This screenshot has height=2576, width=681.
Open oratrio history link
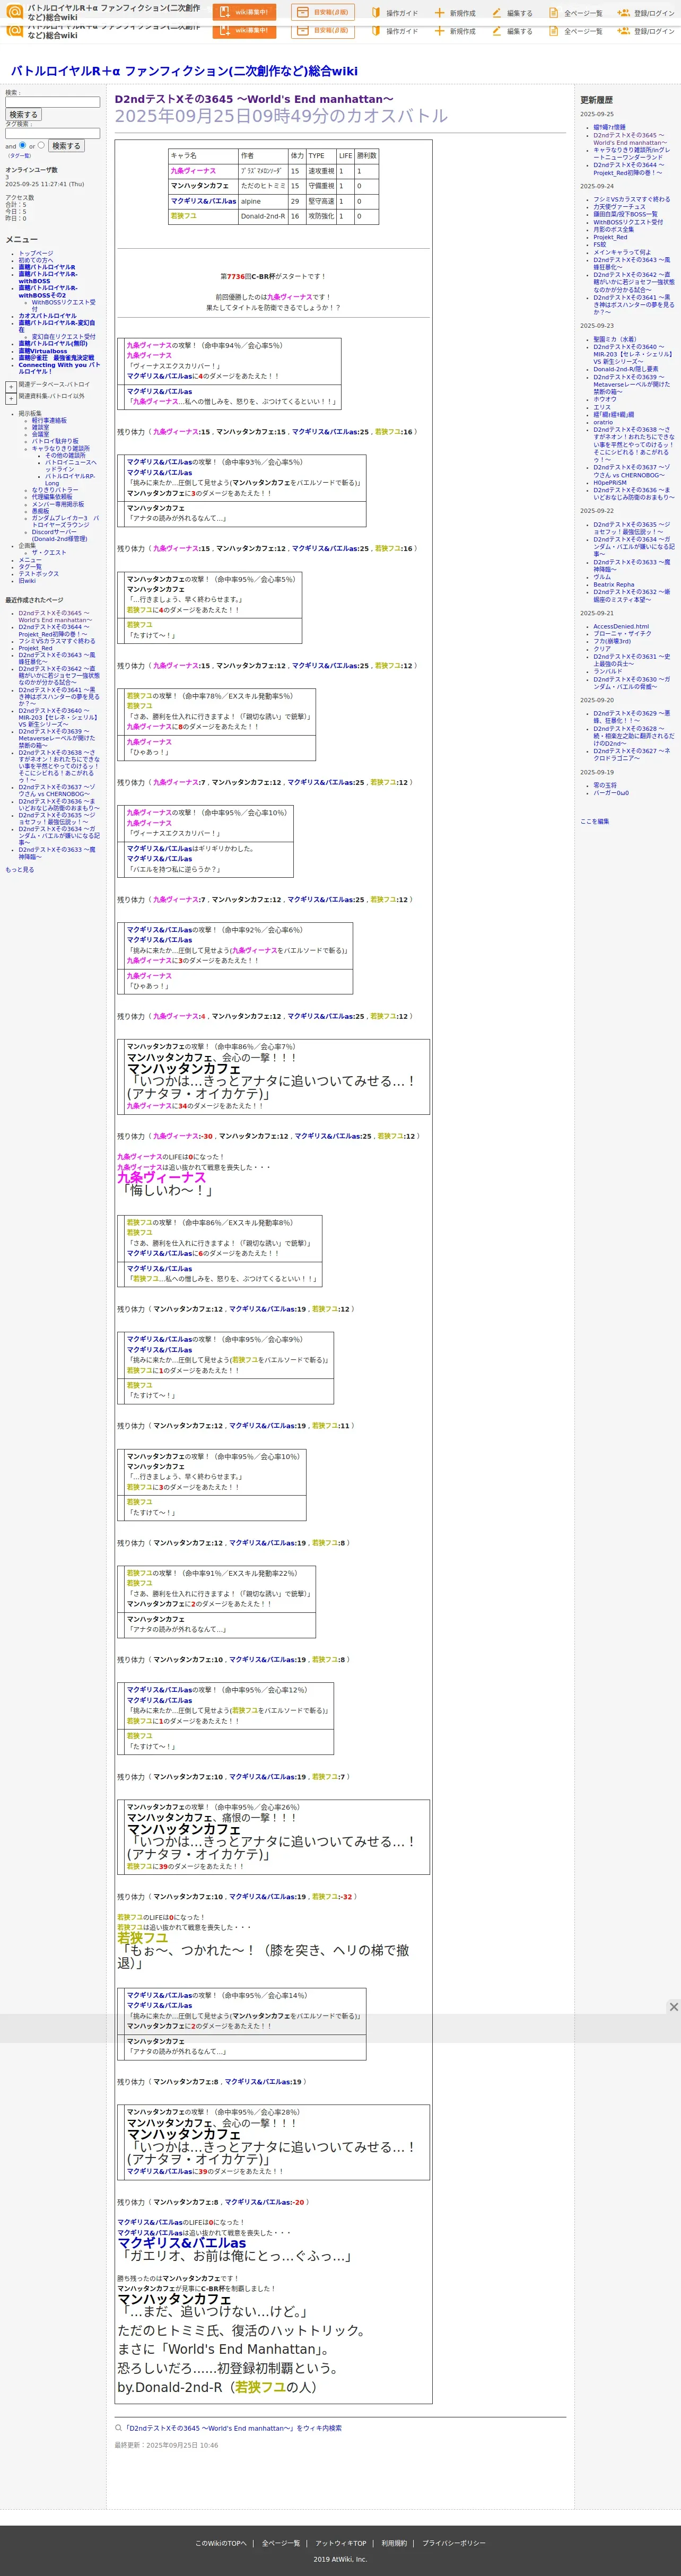click(x=603, y=422)
